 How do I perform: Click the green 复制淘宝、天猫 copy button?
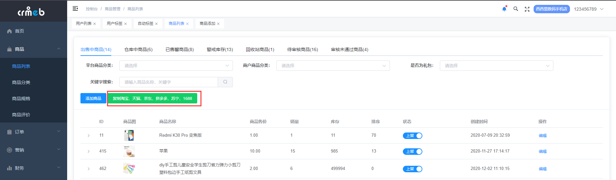[152, 98]
